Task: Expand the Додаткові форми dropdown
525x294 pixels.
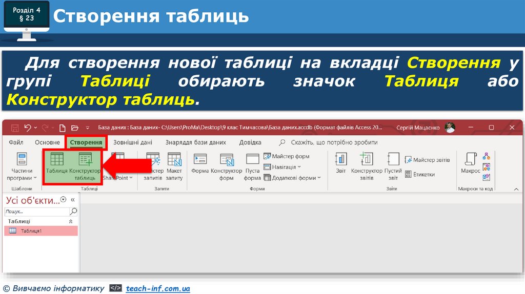Action: 292,178
